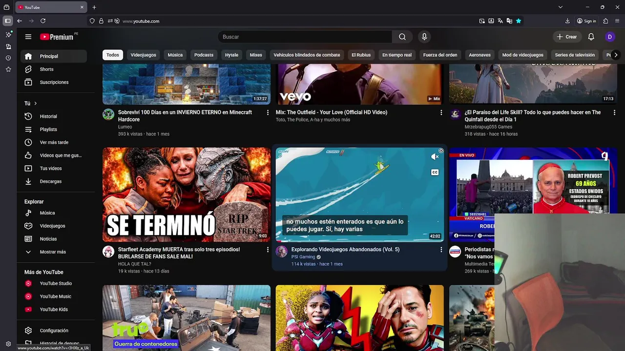Unmute the preview of Explorando Videojuegos Abandonados
This screenshot has height=351, width=625.
(435, 156)
